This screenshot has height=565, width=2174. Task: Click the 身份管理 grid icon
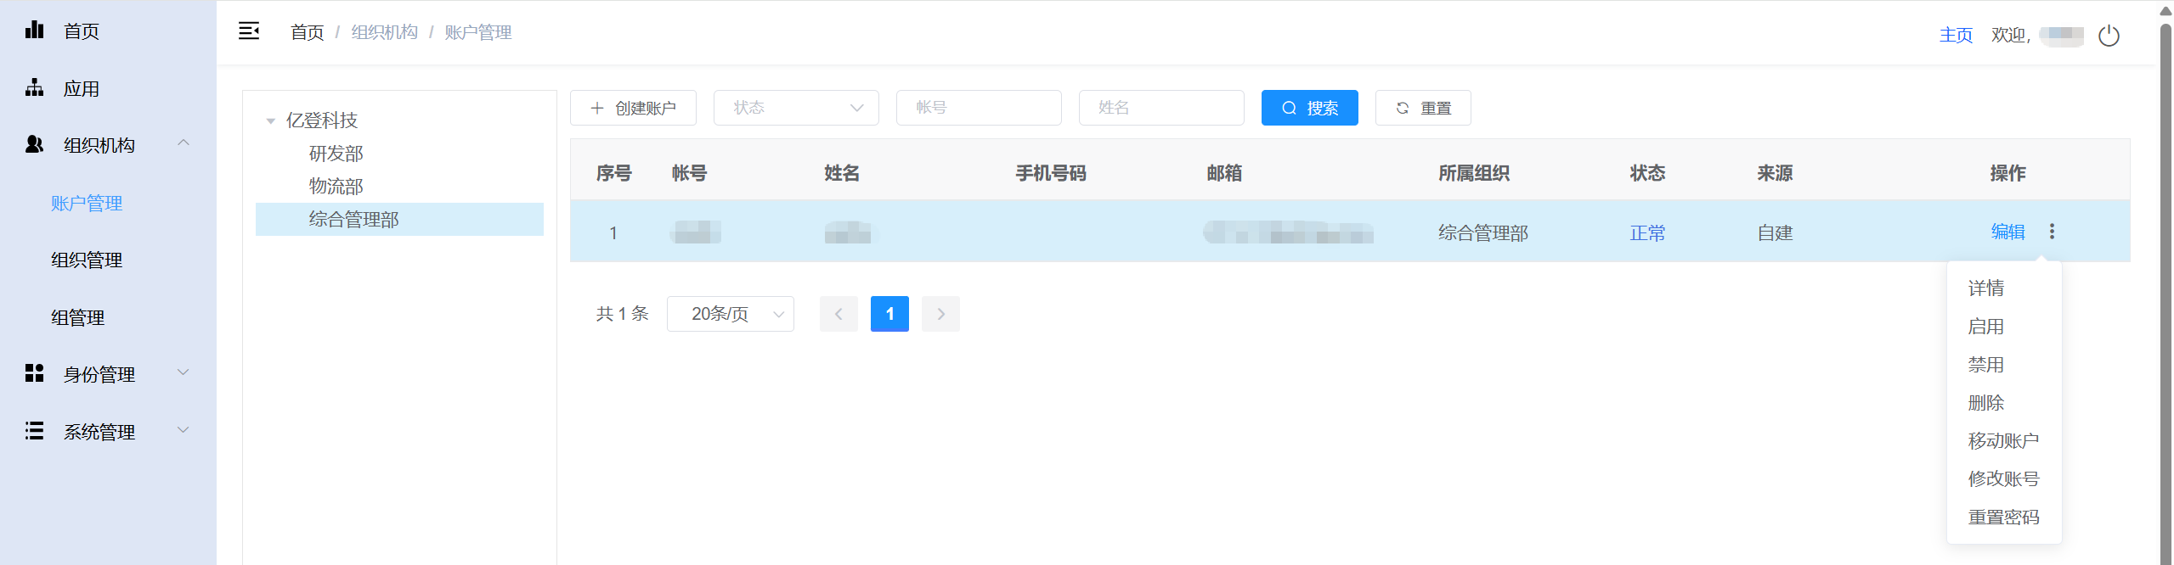(x=34, y=373)
